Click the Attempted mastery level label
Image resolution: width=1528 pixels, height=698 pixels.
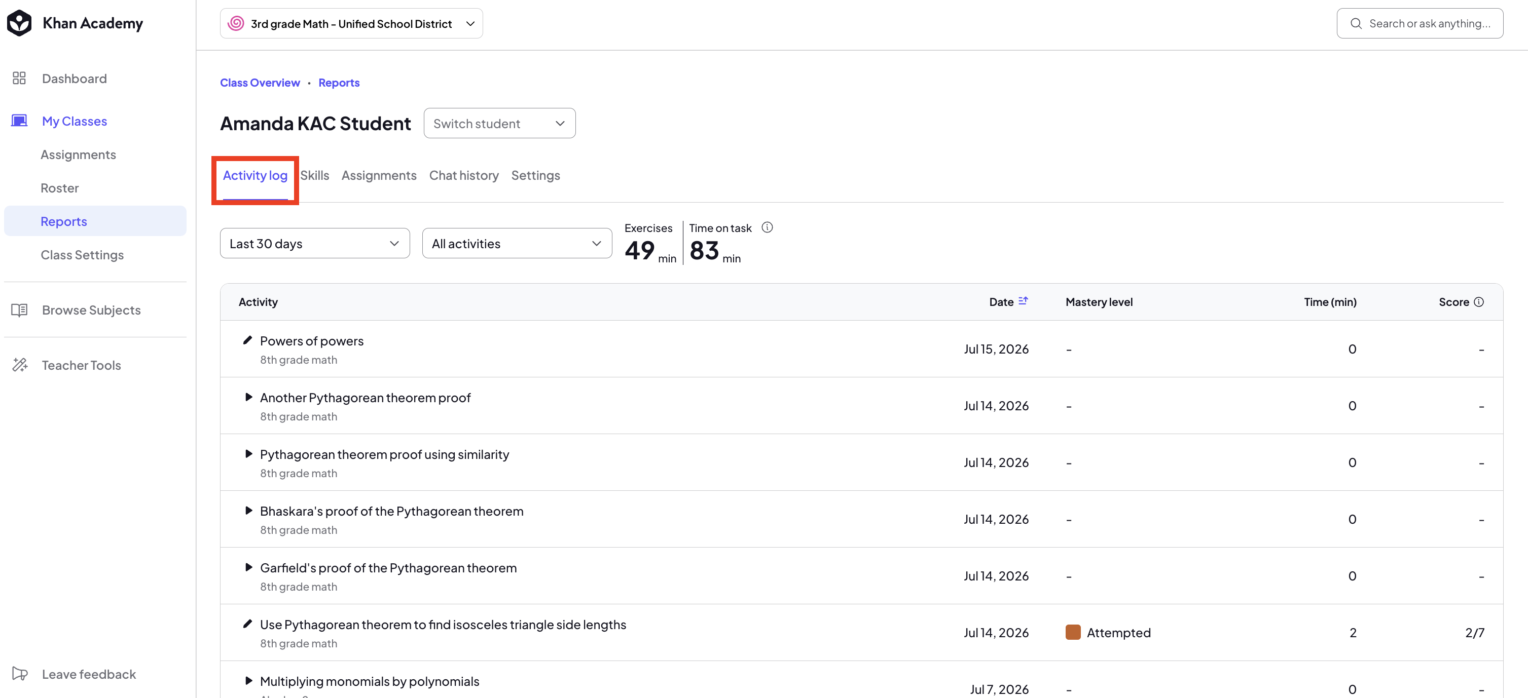[1119, 632]
